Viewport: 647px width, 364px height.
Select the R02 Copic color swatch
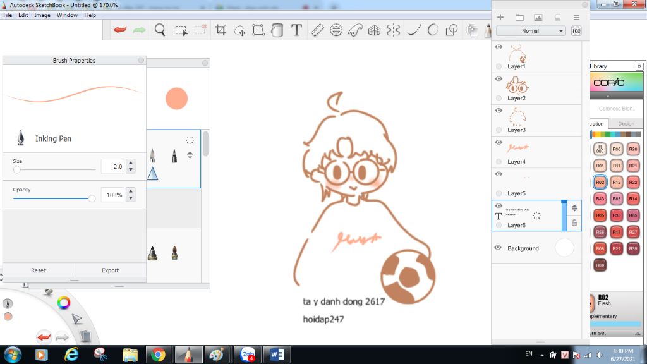[x=600, y=182]
